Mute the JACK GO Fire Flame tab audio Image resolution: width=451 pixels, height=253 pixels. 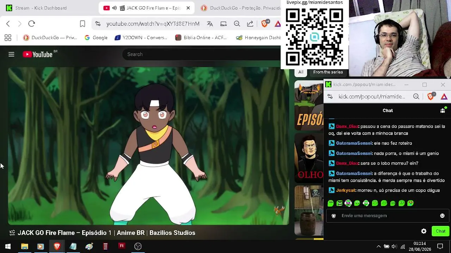coord(115,8)
